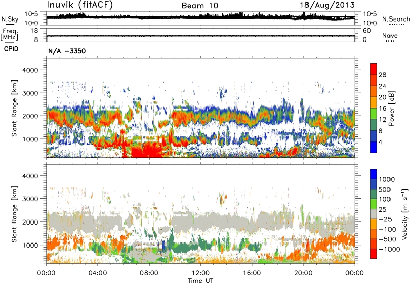Click the '18' tick on frequency axis
Viewport: 410px width, 284px height.
(x=34, y=31)
